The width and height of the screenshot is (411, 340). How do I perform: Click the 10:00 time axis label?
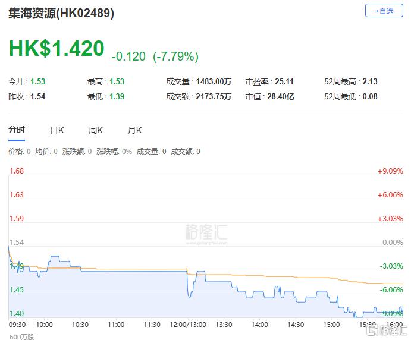pos(44,325)
